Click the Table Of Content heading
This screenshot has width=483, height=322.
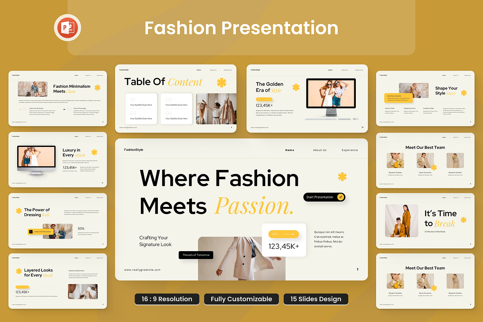point(163,82)
